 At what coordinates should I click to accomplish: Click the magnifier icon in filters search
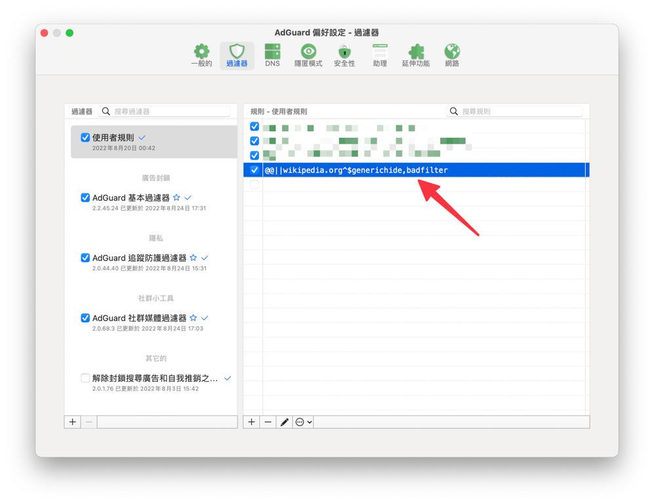106,112
